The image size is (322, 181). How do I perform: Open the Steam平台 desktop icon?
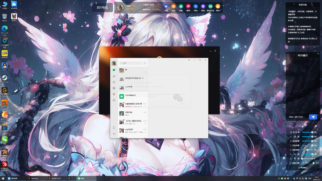point(5,79)
